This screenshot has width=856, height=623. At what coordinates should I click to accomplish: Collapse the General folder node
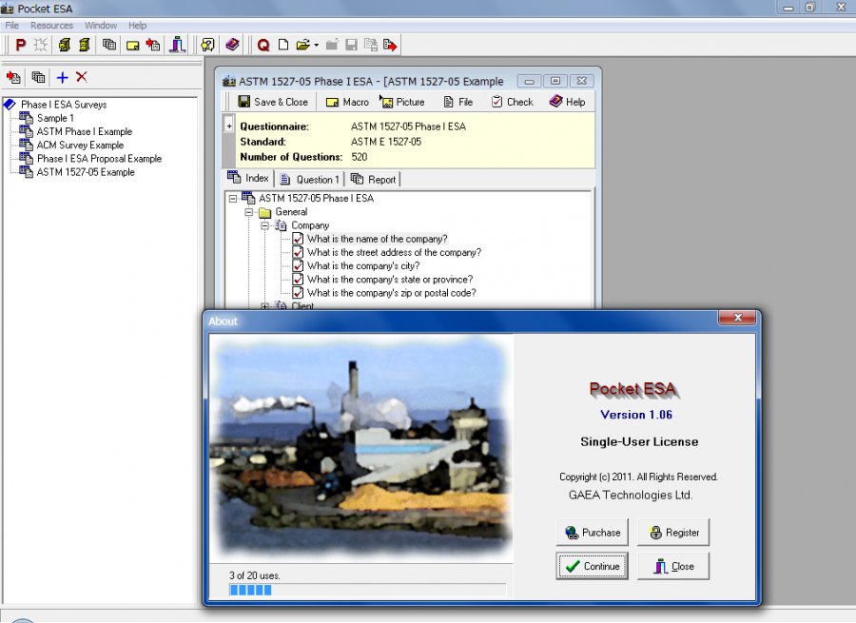coord(249,212)
